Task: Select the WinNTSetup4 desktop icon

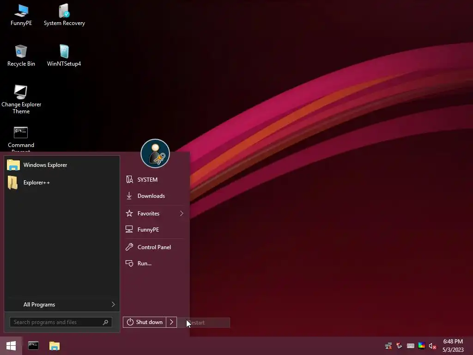Action: pos(64,55)
